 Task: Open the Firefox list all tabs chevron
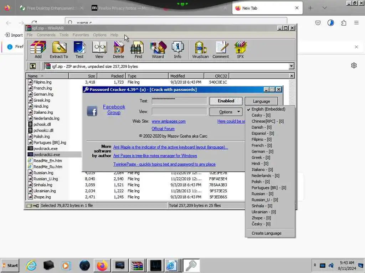click(x=324, y=8)
